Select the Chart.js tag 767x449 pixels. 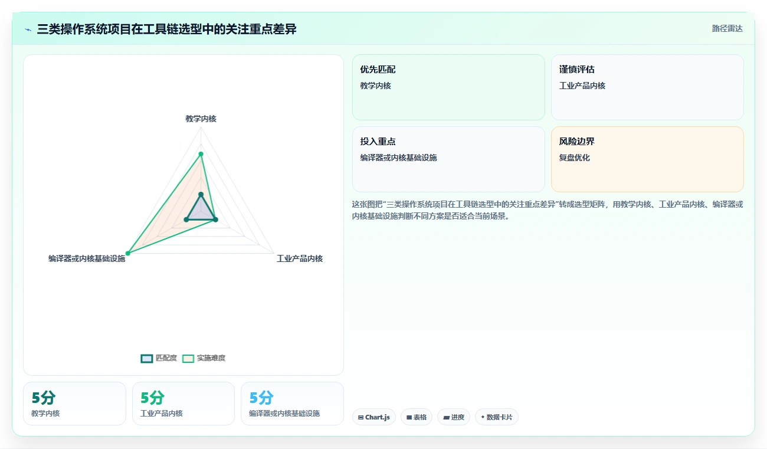coord(374,417)
